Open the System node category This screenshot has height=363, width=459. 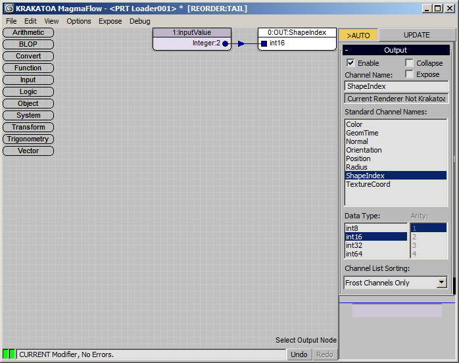tap(28, 115)
